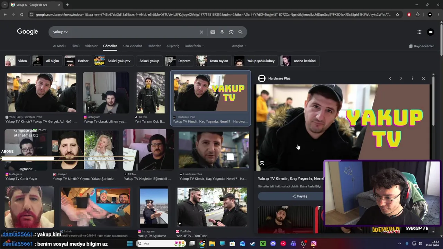Click the Windows taskbar search box
Image resolution: width=443 pixels, height=249 pixels.
[x=161, y=243]
